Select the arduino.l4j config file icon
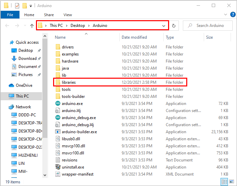The width and height of the screenshot is (237, 186). (x=57, y=111)
